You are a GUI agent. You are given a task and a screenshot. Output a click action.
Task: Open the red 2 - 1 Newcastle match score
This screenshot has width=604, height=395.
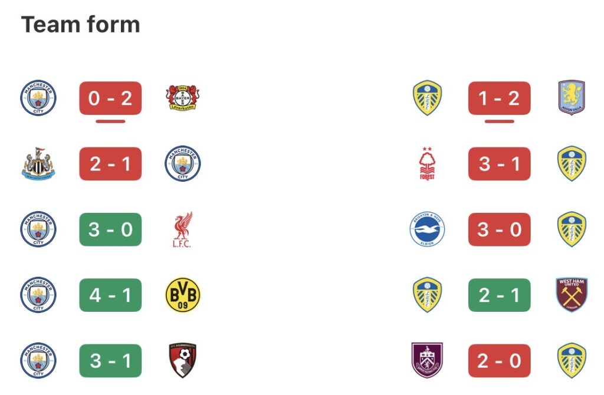point(110,163)
